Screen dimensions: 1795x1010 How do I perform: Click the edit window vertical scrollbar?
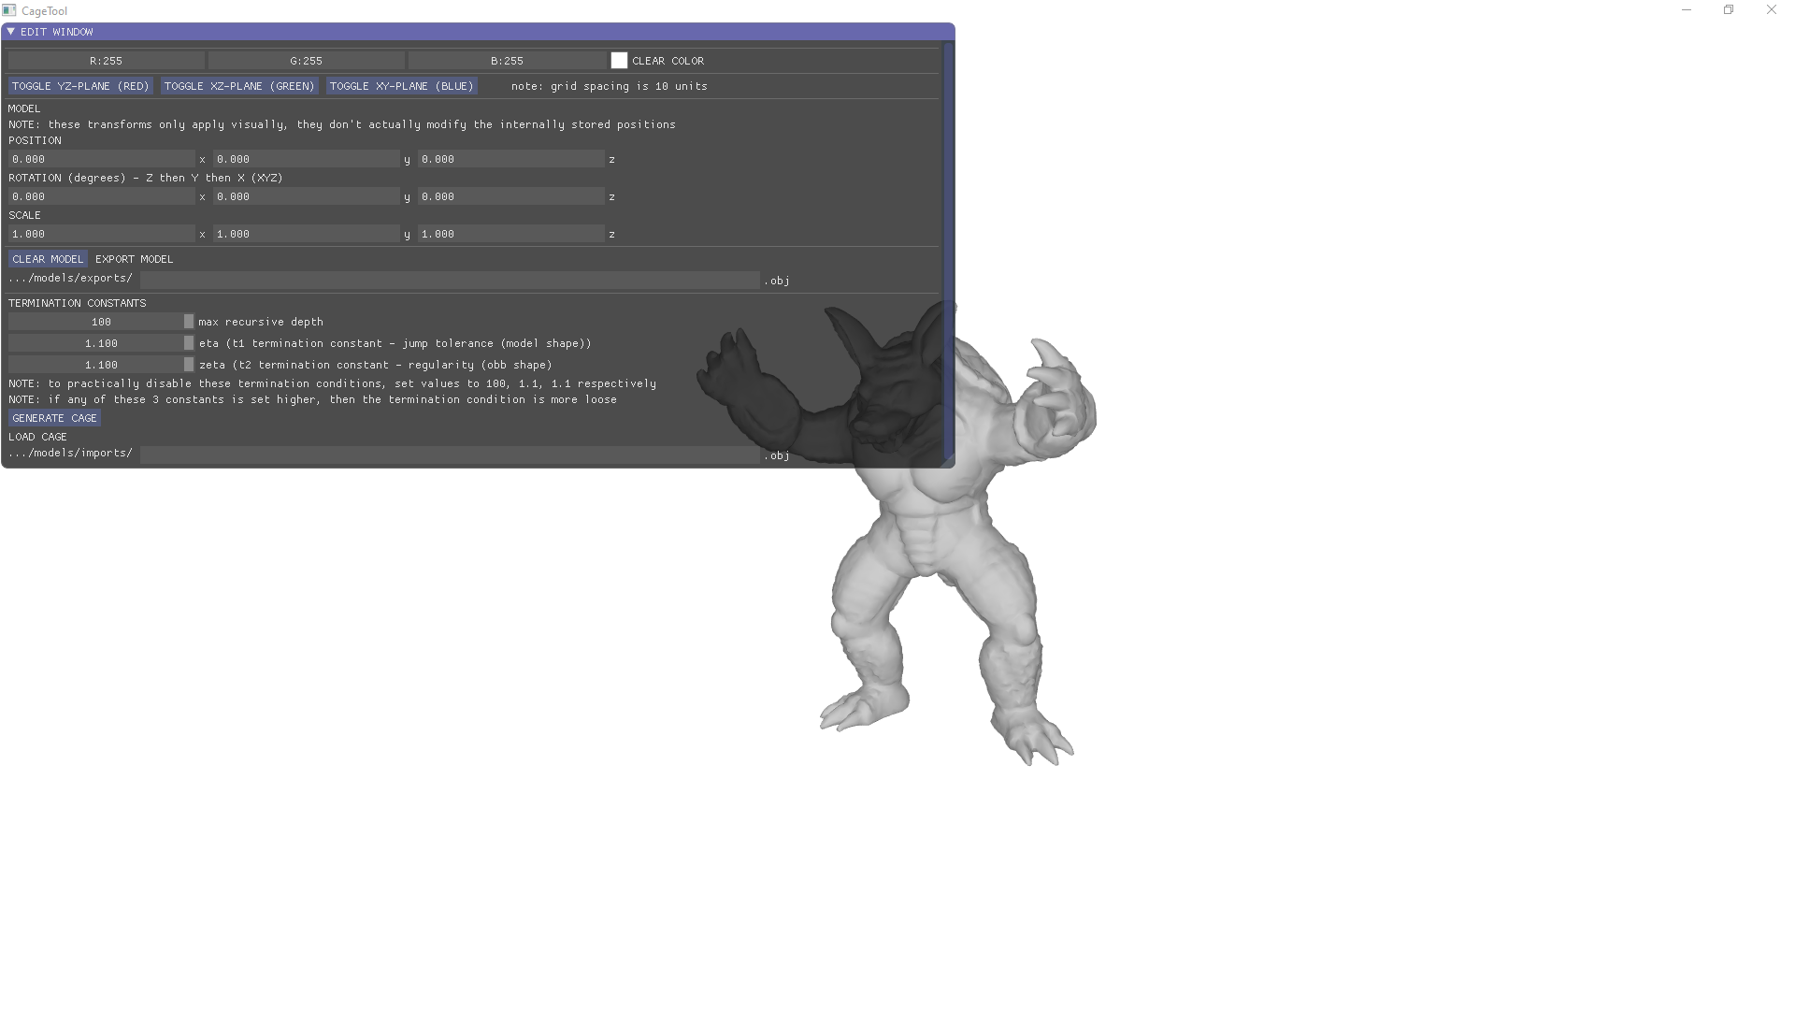[948, 252]
